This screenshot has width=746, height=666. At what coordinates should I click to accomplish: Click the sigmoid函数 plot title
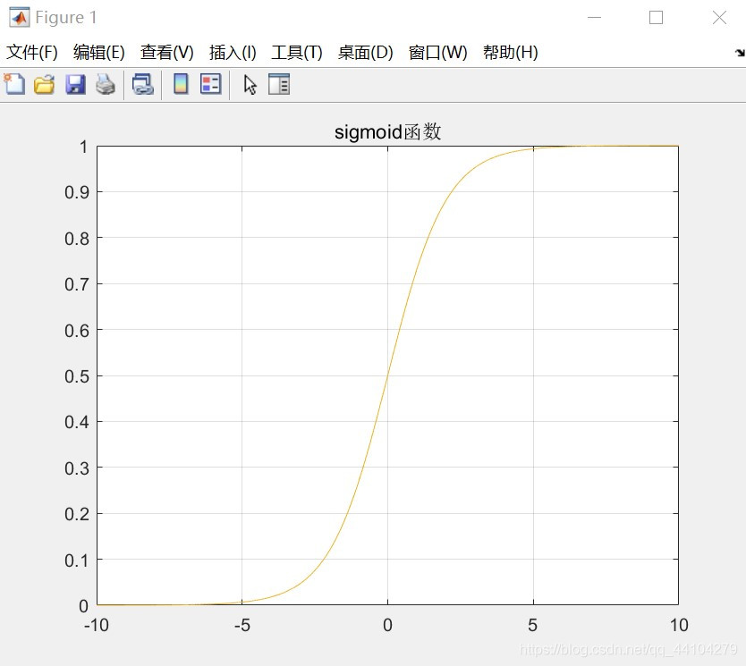click(386, 131)
